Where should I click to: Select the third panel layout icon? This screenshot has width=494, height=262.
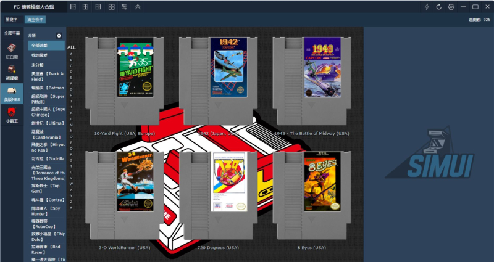(x=98, y=7)
